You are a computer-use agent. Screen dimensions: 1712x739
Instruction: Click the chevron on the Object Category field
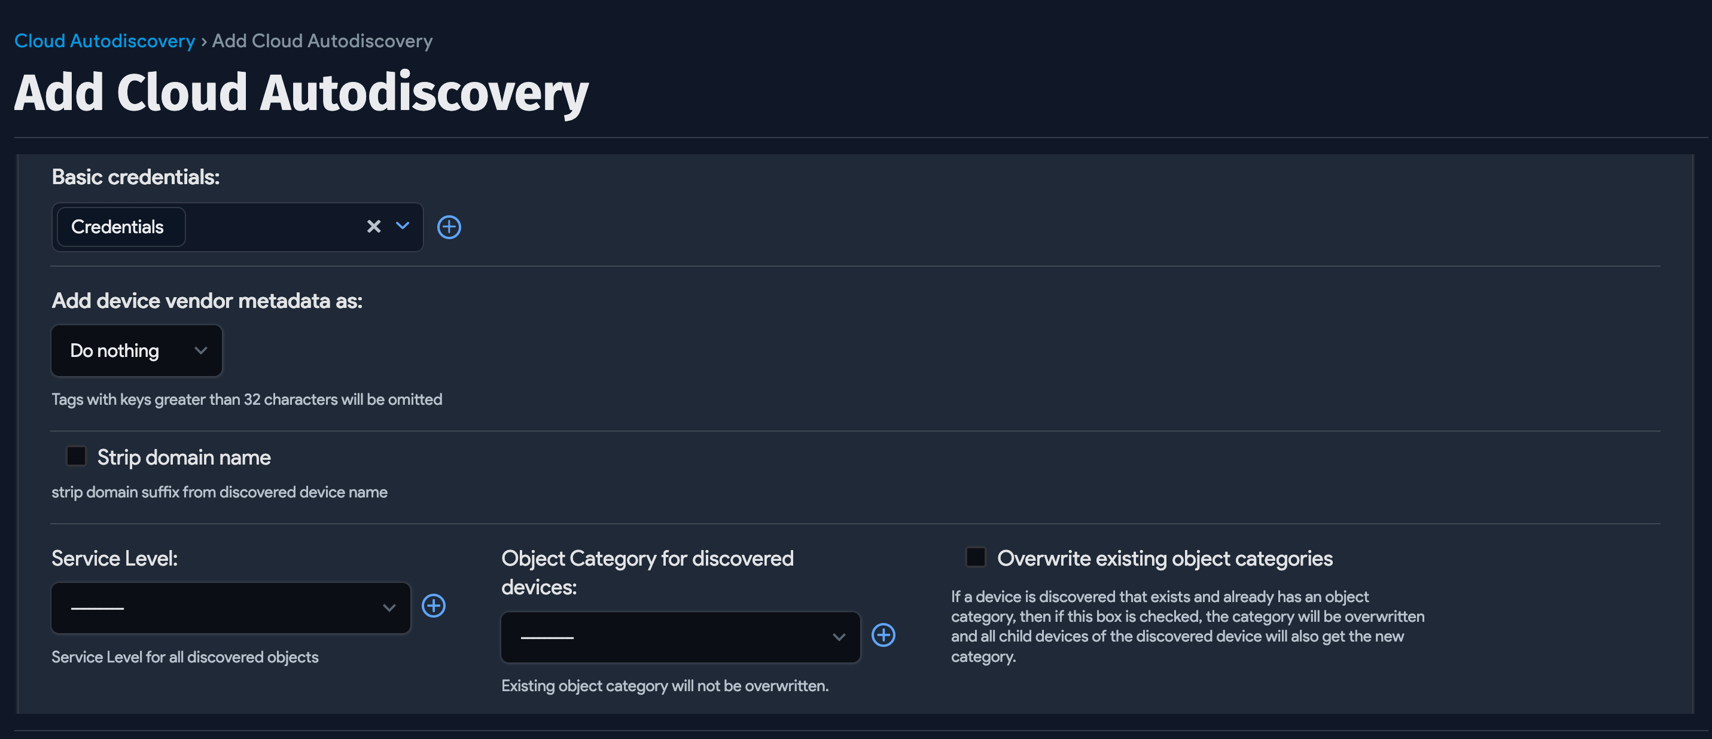838,637
